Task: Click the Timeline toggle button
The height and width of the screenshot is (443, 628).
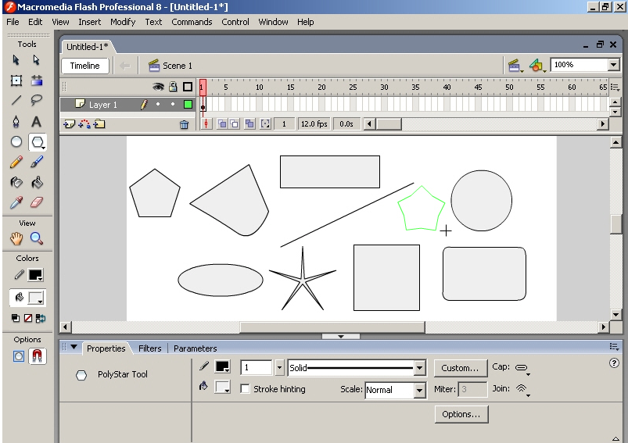Action: click(x=85, y=66)
